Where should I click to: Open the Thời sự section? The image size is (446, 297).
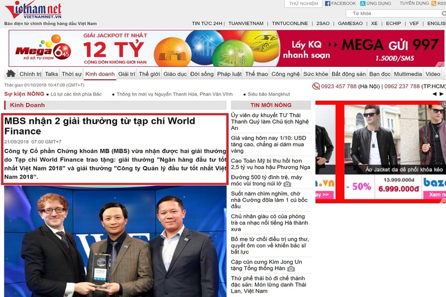72,74
